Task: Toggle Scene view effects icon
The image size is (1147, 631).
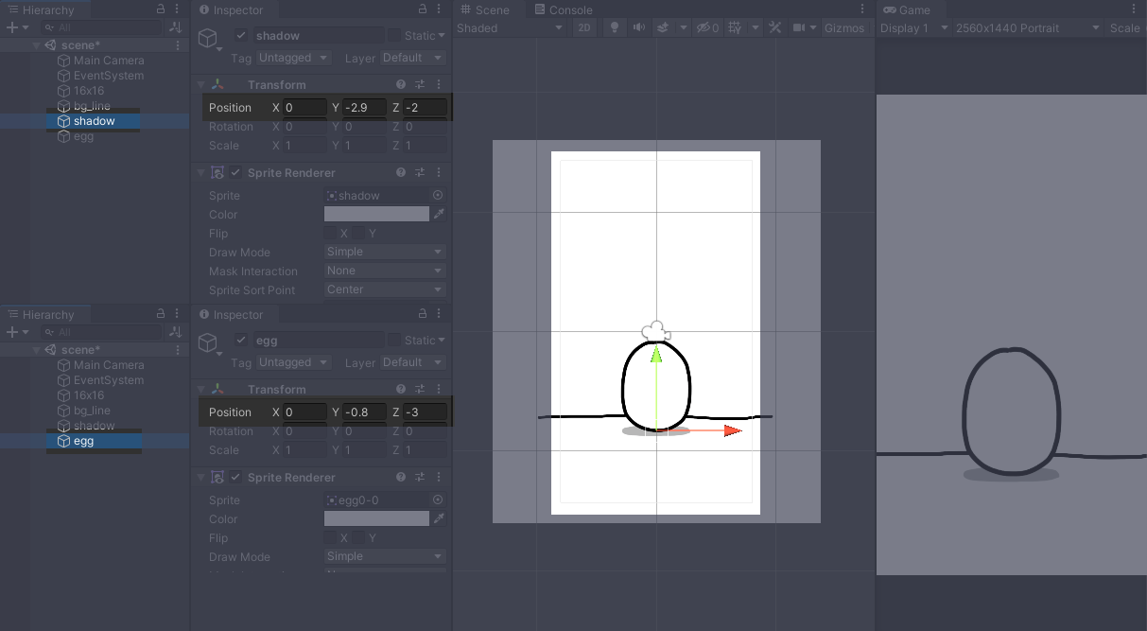Action: tap(663, 27)
